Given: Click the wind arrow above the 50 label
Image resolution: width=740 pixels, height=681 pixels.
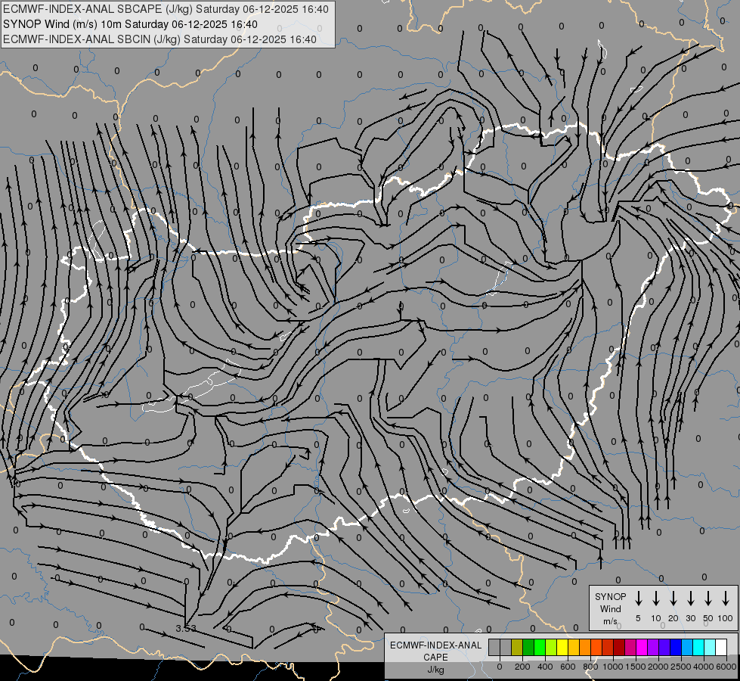Looking at the screenshot, I should 708,599.
